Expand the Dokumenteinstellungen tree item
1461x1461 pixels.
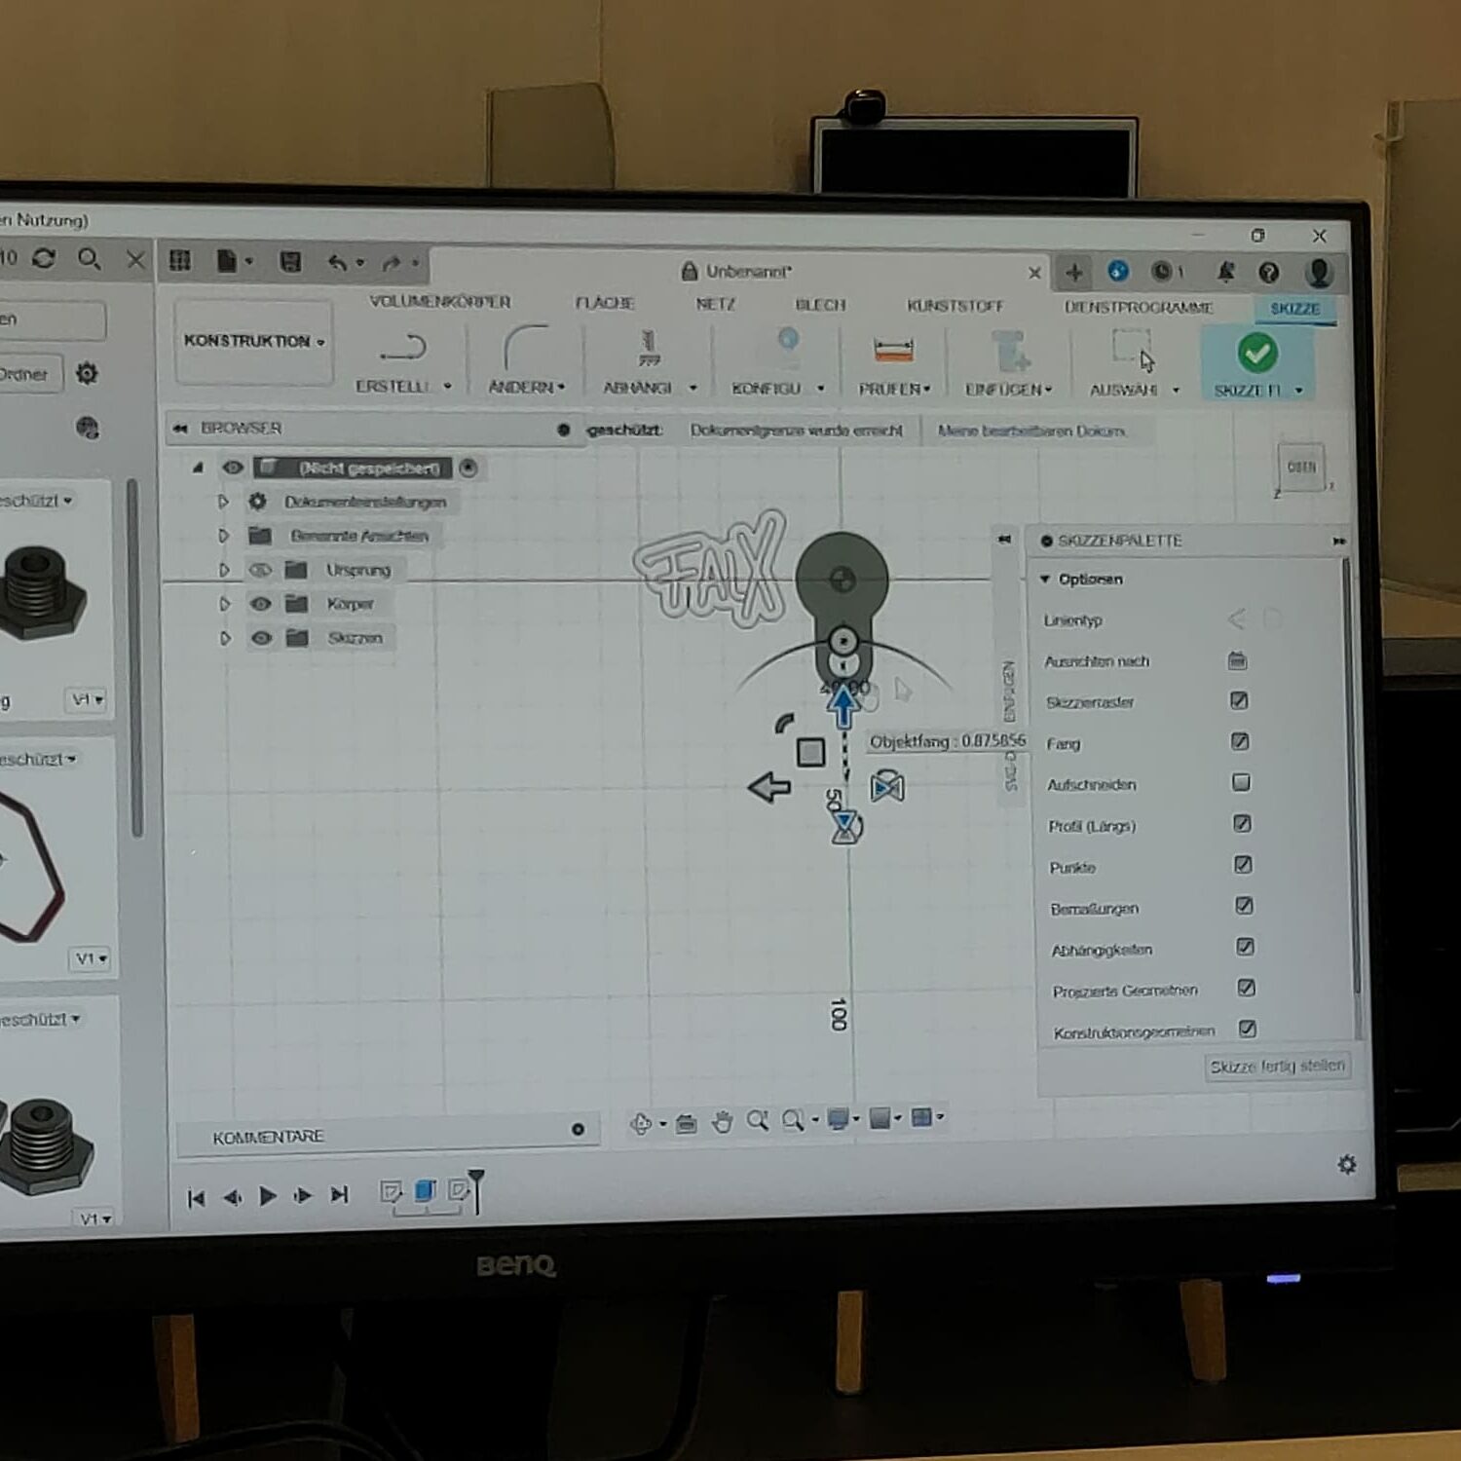coord(223,502)
